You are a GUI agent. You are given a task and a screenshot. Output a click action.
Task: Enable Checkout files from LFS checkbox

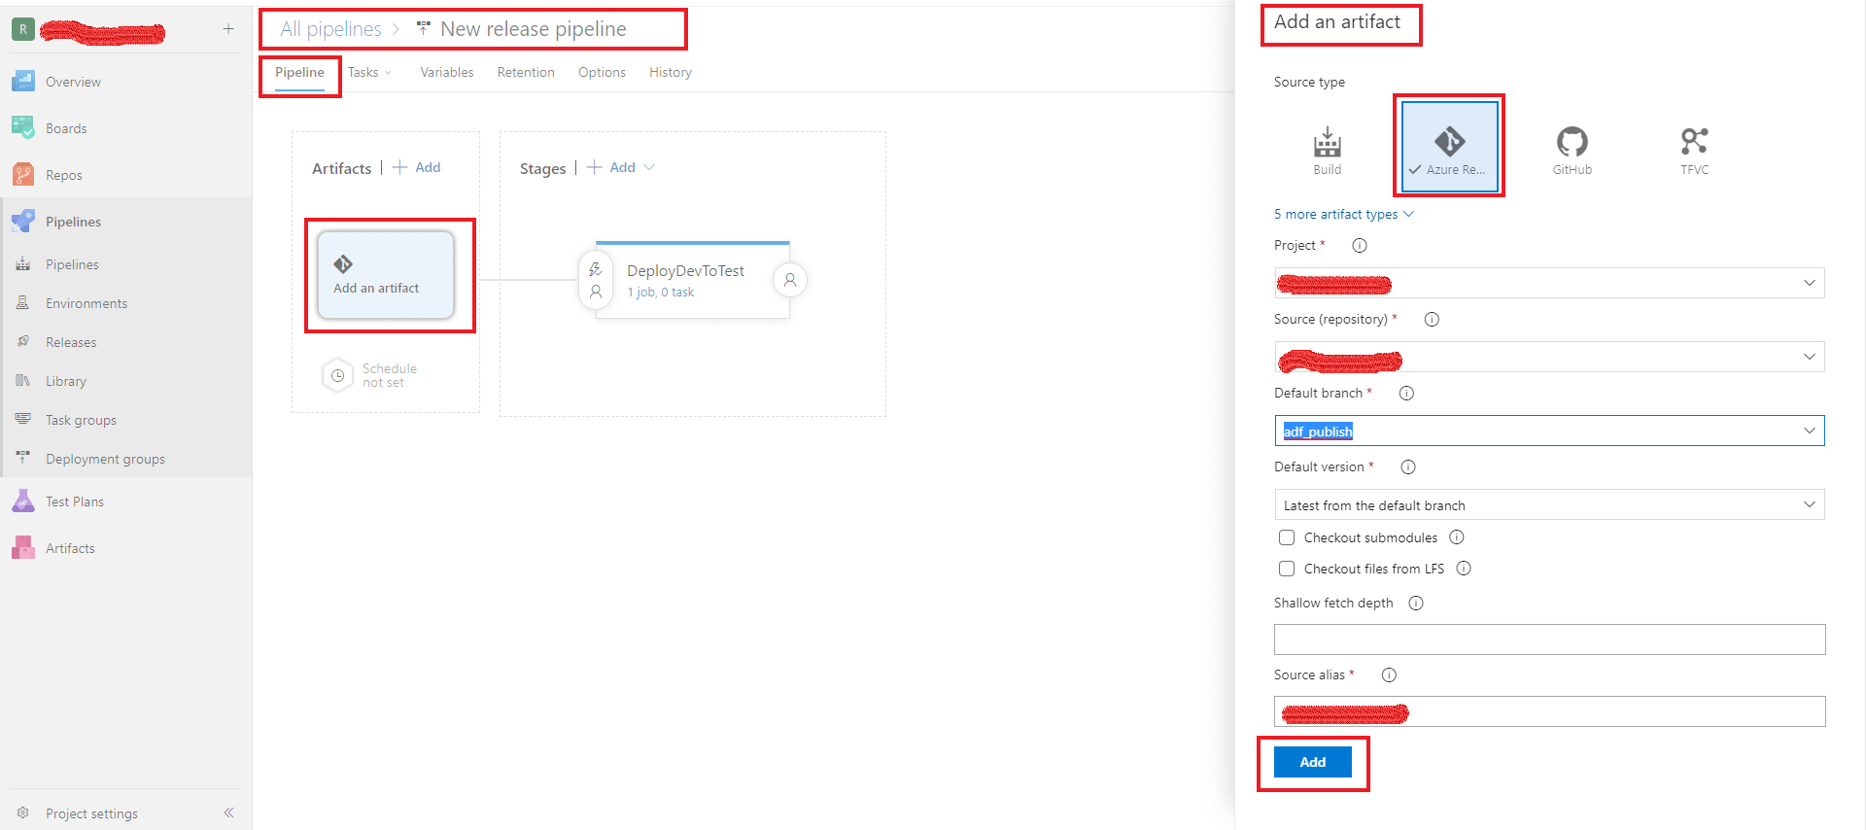tap(1287, 569)
